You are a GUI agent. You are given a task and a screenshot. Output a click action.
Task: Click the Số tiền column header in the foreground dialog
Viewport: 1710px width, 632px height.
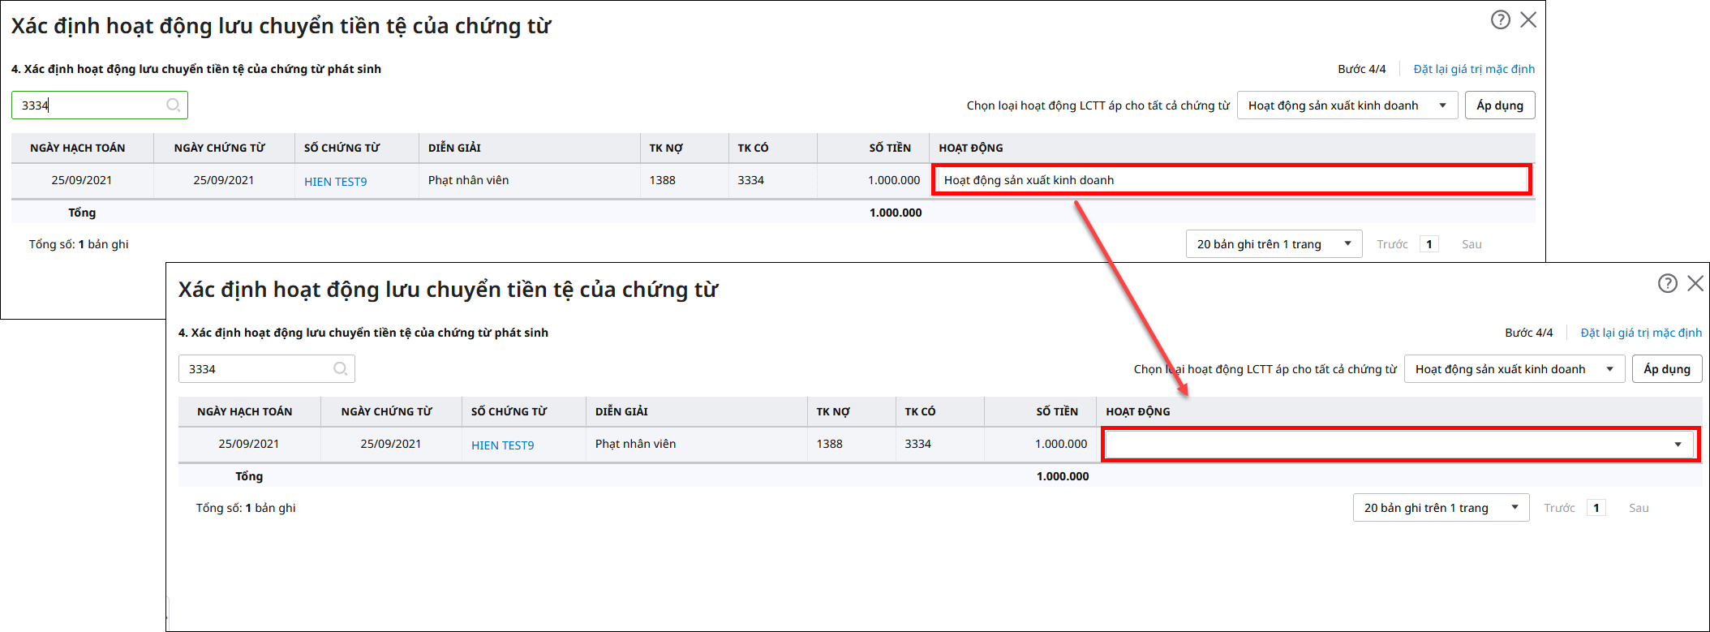pos(1056,411)
